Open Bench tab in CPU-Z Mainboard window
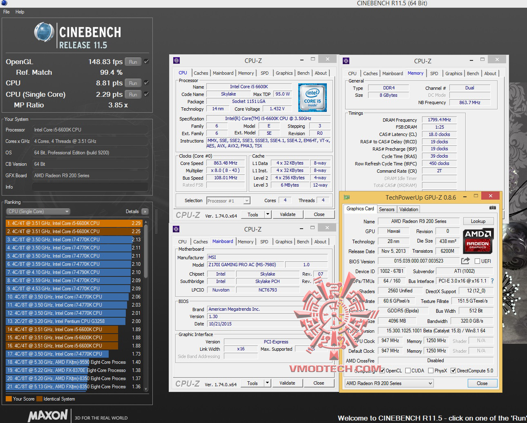 click(303, 242)
